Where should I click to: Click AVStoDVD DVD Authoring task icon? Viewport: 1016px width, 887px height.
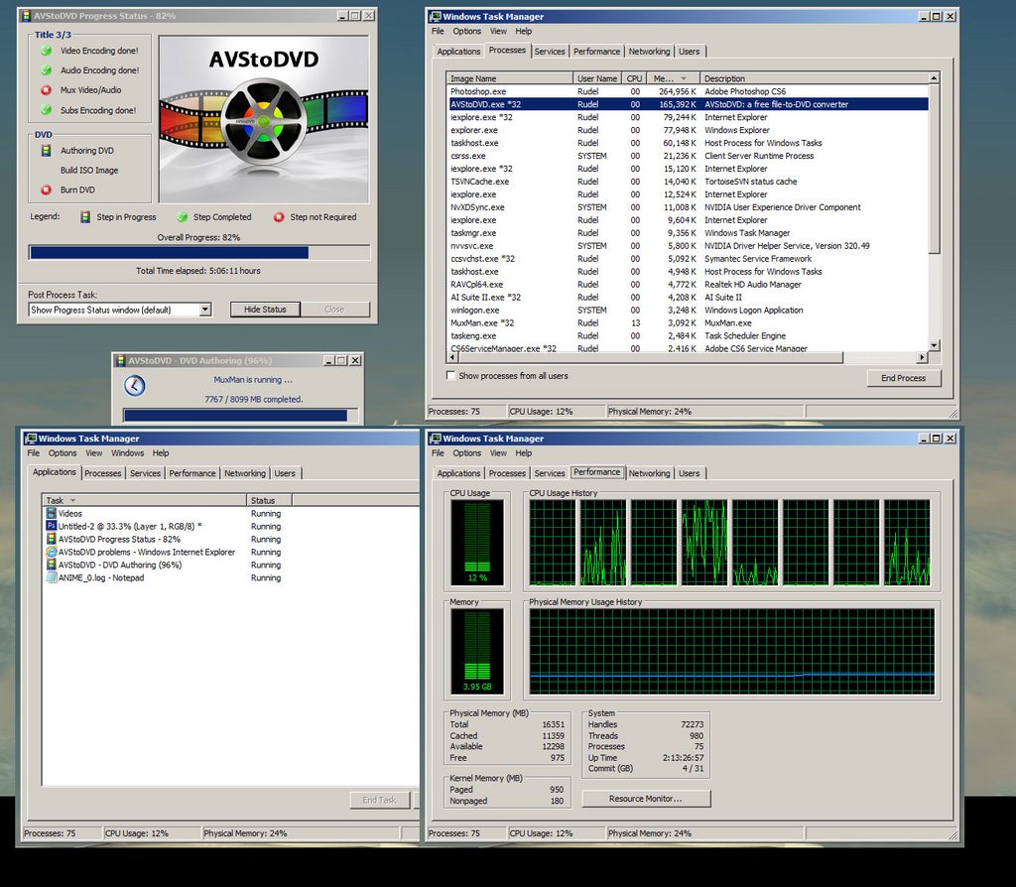click(52, 565)
